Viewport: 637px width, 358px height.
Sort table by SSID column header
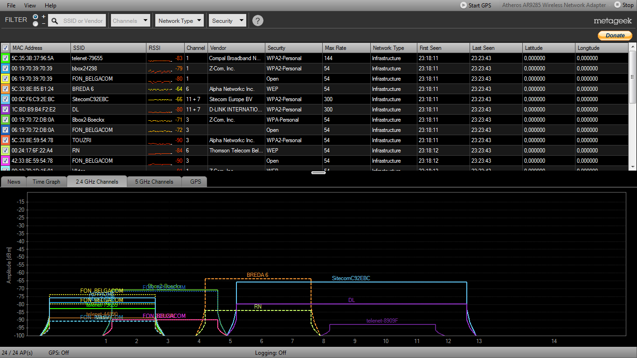point(108,48)
